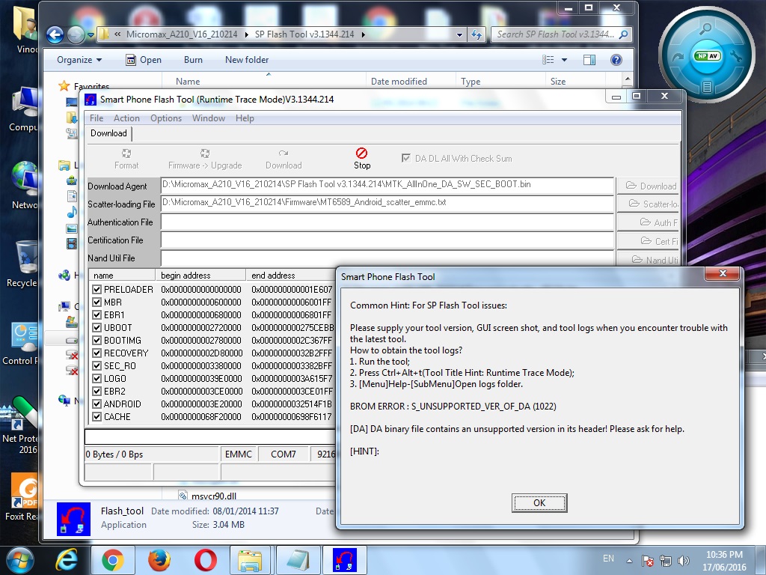The width and height of the screenshot is (766, 575).
Task: Click New folder in Explorer toolbar
Action: click(x=247, y=60)
